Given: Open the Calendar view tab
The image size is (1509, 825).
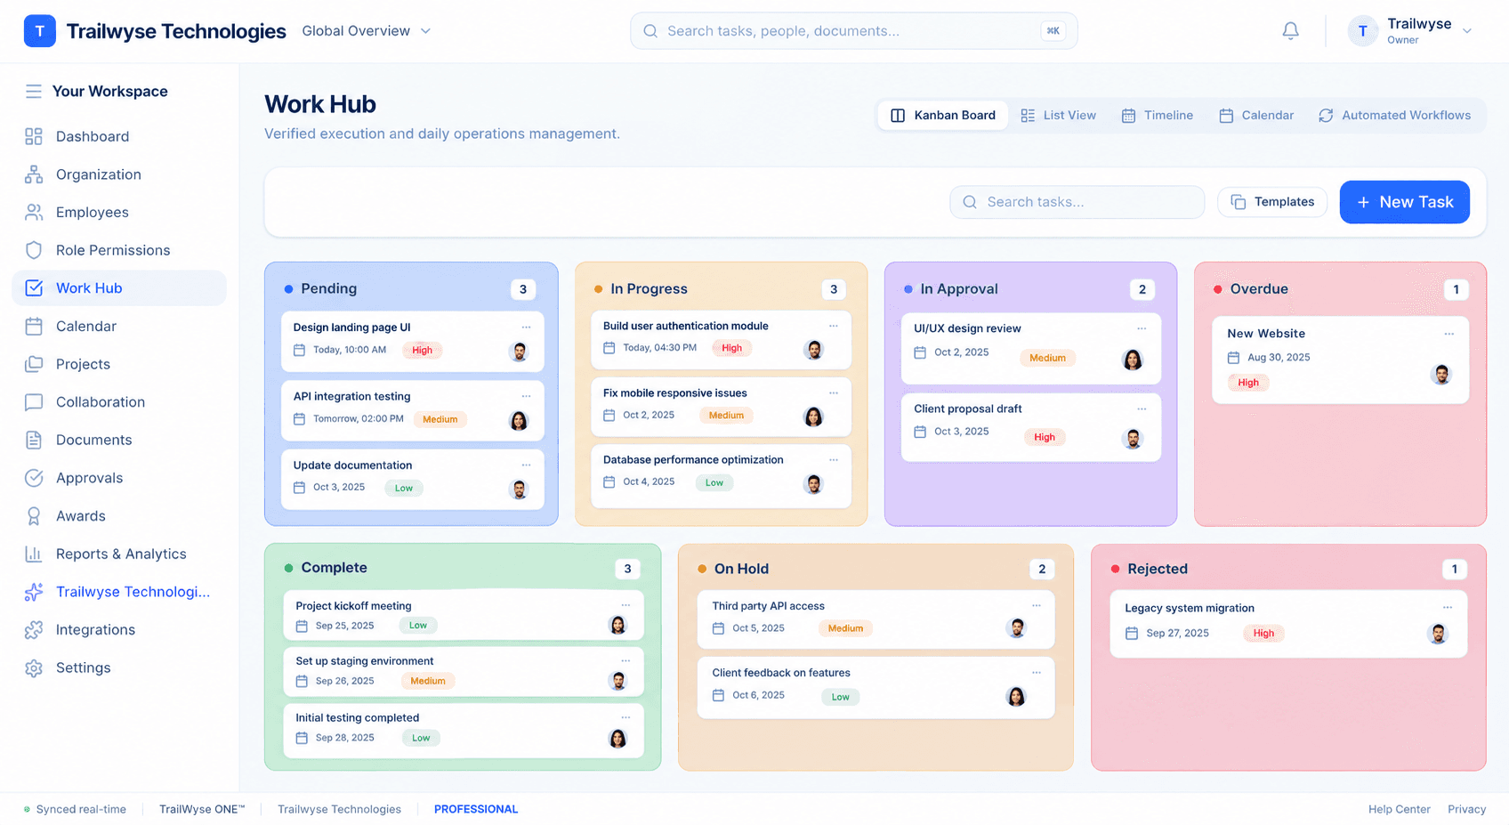Looking at the screenshot, I should point(1256,116).
